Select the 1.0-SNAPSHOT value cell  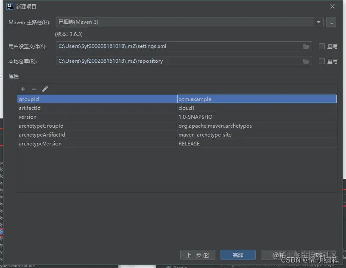[257, 117]
